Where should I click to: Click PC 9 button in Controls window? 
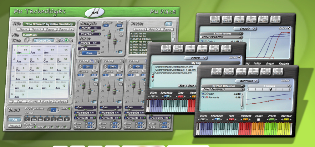(275, 20)
